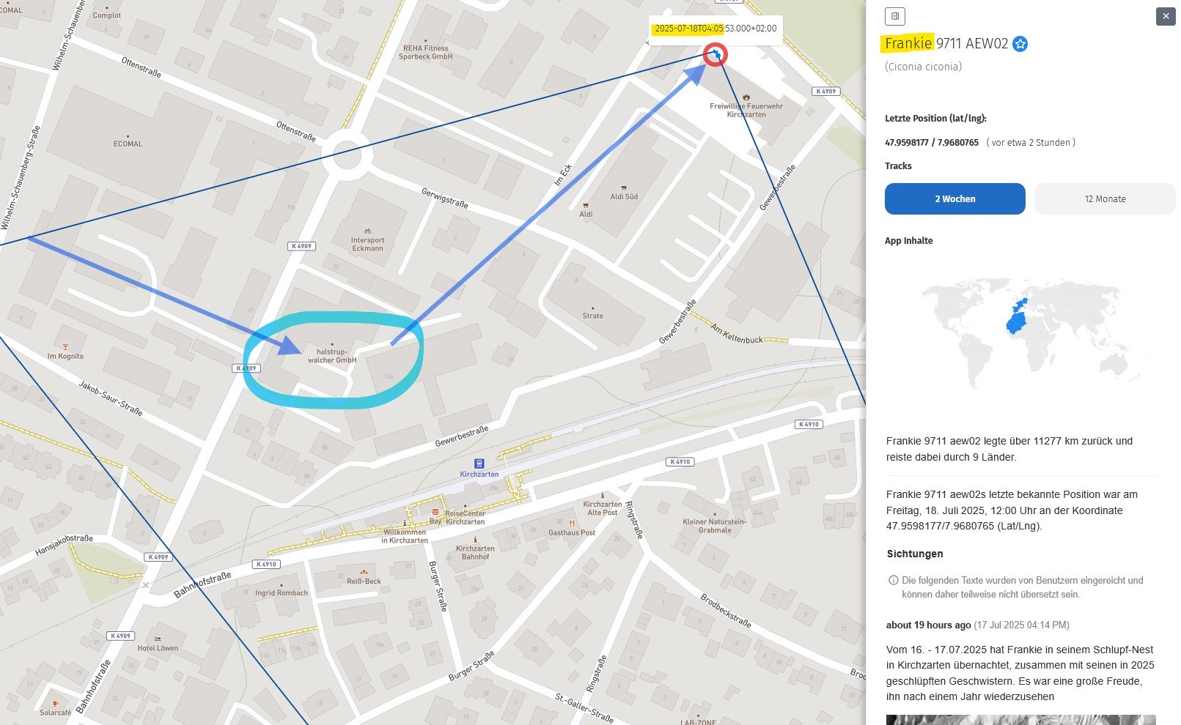Click the blue star badge next to AEW02
Viewport: 1181px width, 725px height.
(x=1020, y=44)
